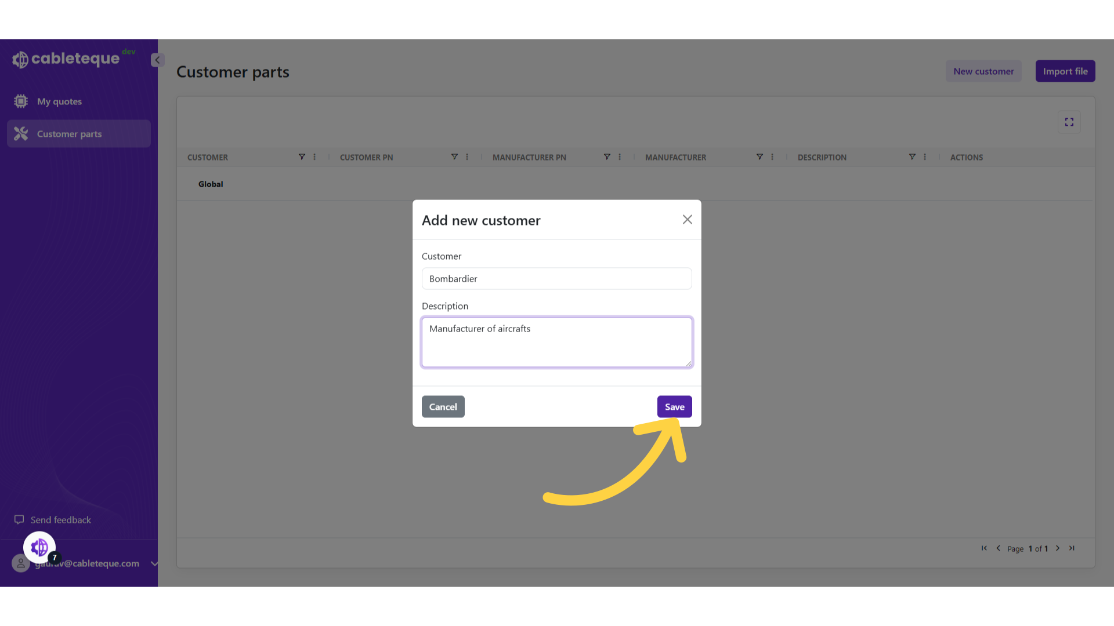Image resolution: width=1114 pixels, height=626 pixels.
Task: Open the Description column kebab menu
Action: pyautogui.click(x=925, y=157)
